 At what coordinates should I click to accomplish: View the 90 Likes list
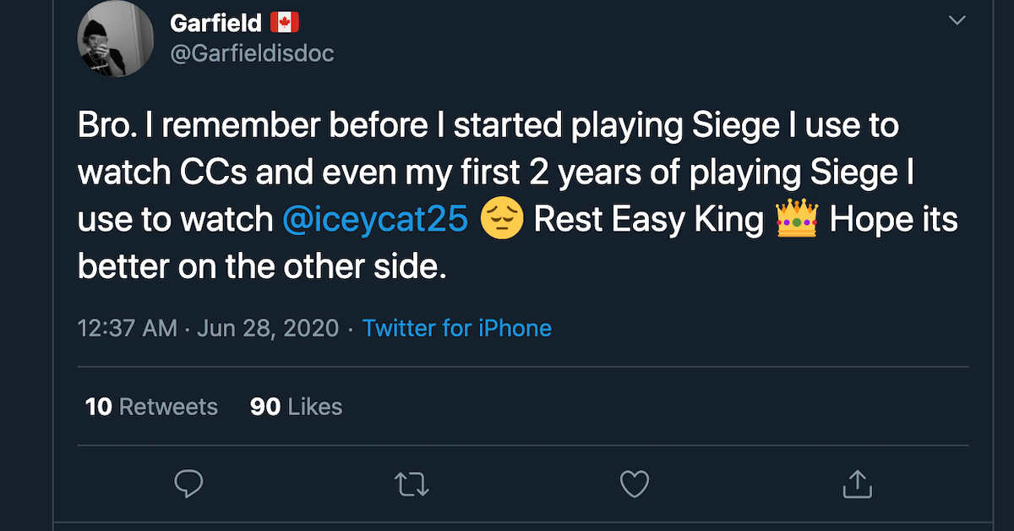click(x=295, y=406)
